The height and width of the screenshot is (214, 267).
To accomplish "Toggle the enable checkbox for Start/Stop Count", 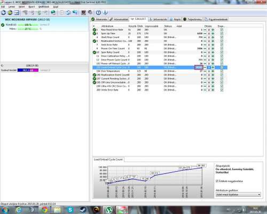I will [x=222, y=37].
